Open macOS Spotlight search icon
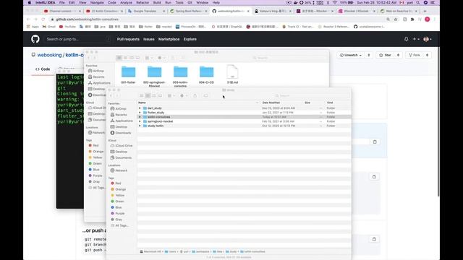 418,3
